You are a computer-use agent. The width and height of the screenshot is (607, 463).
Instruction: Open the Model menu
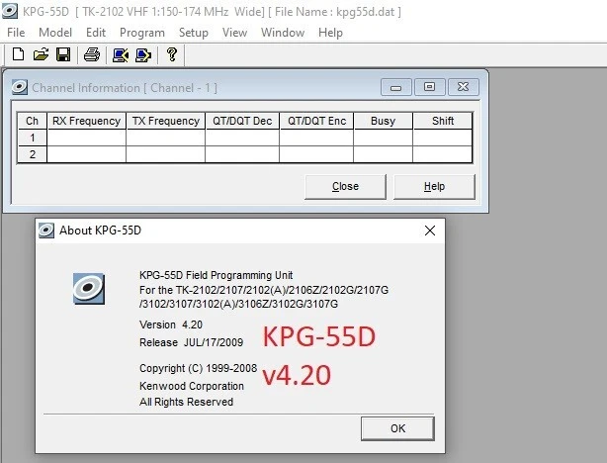[x=55, y=33]
